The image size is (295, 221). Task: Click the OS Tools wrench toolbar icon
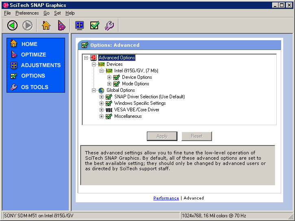pos(109,25)
